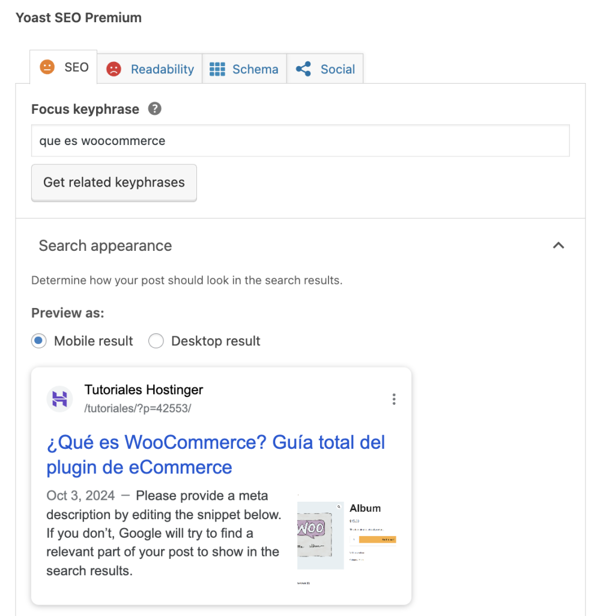The image size is (600, 616).
Task: Toggle the Search appearance panel header
Action: 105,245
